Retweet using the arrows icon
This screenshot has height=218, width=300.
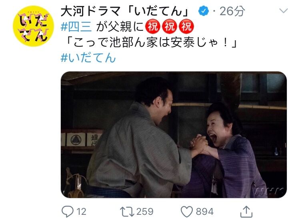(x=127, y=212)
